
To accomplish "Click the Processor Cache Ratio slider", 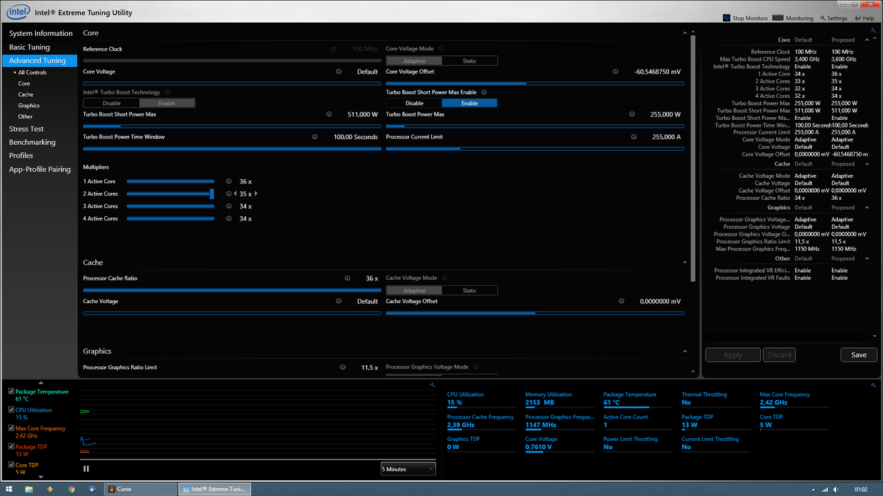I will (x=232, y=290).
